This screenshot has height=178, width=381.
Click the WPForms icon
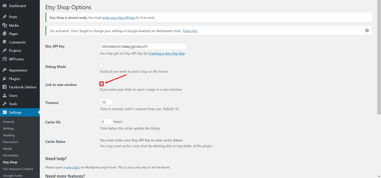pos(4,59)
